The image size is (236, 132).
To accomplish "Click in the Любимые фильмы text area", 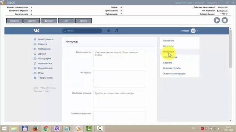I will [x=119, y=116].
